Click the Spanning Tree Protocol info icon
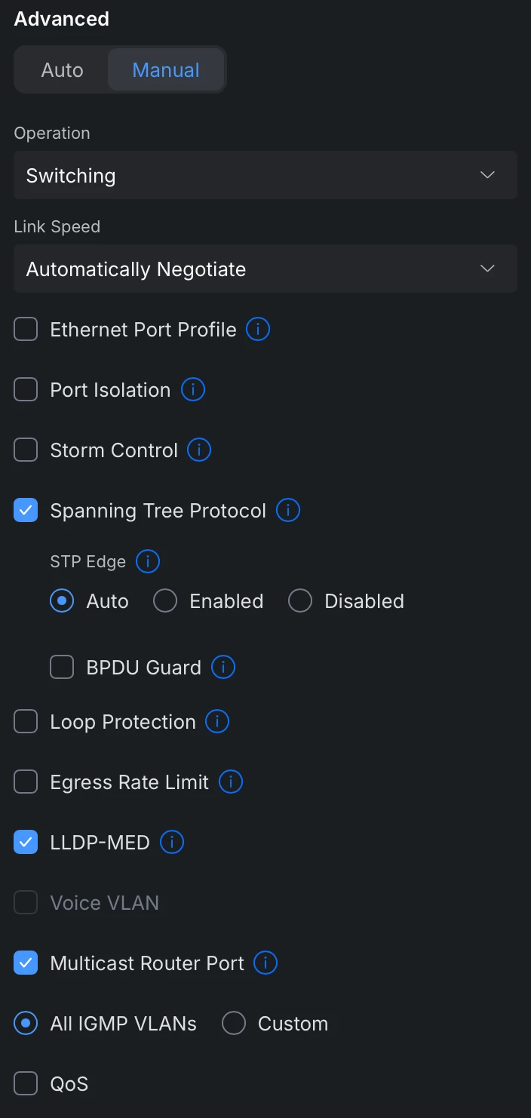 coord(288,511)
